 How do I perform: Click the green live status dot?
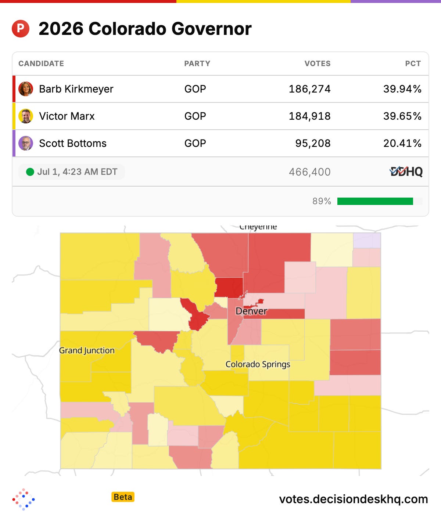coord(30,172)
